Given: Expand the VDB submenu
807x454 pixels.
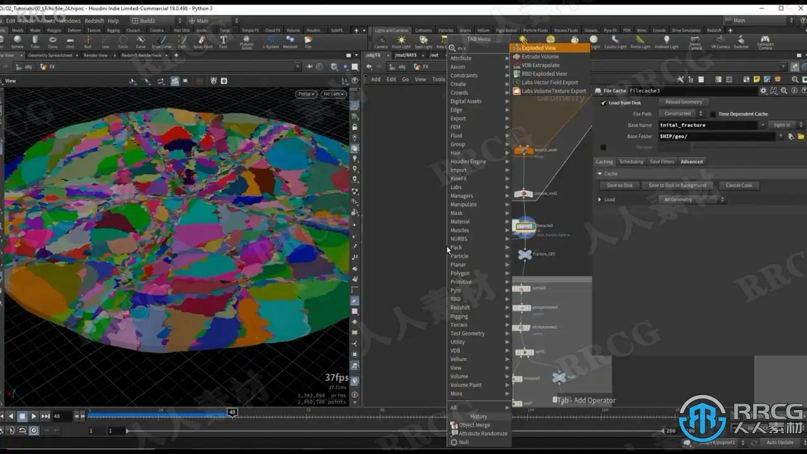Looking at the screenshot, I should click(479, 351).
